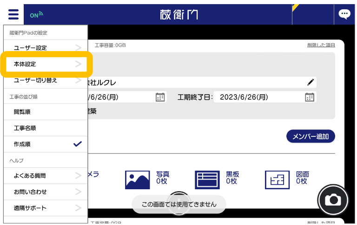357x225 pixels.
Task: Click the 図面 0枚 label
Action: click(x=303, y=178)
